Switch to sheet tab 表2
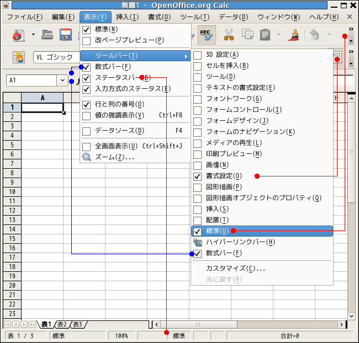Image resolution: width=359 pixels, height=343 pixels. 62,324
